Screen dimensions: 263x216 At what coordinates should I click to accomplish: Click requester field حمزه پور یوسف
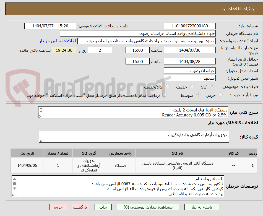[146, 41]
